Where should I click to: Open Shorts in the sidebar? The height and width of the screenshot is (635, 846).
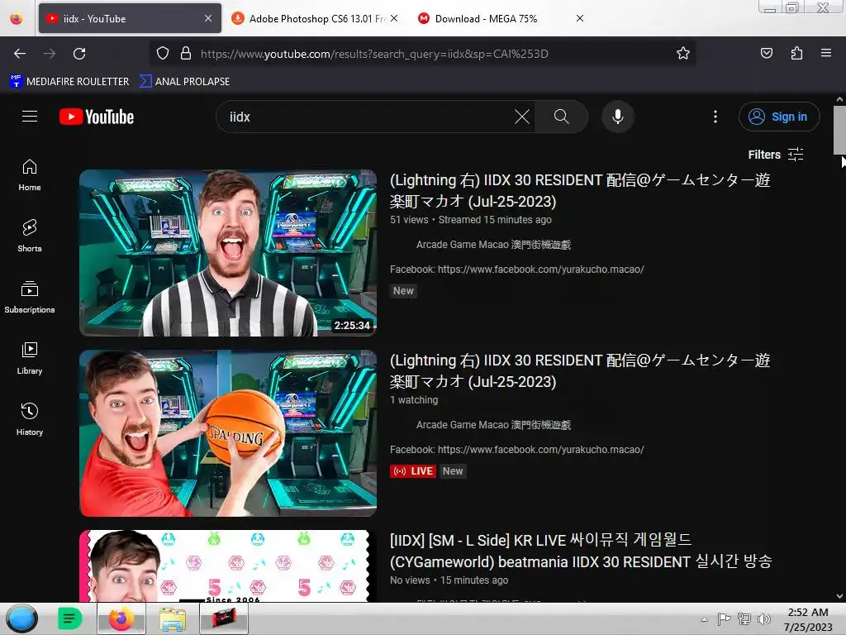click(30, 236)
